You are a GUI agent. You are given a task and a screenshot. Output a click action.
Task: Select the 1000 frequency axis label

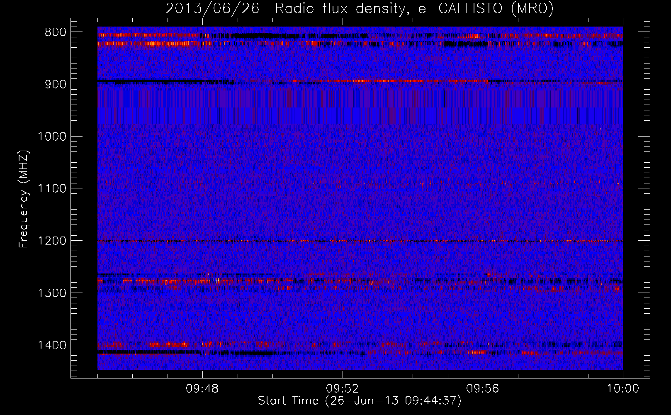point(52,137)
